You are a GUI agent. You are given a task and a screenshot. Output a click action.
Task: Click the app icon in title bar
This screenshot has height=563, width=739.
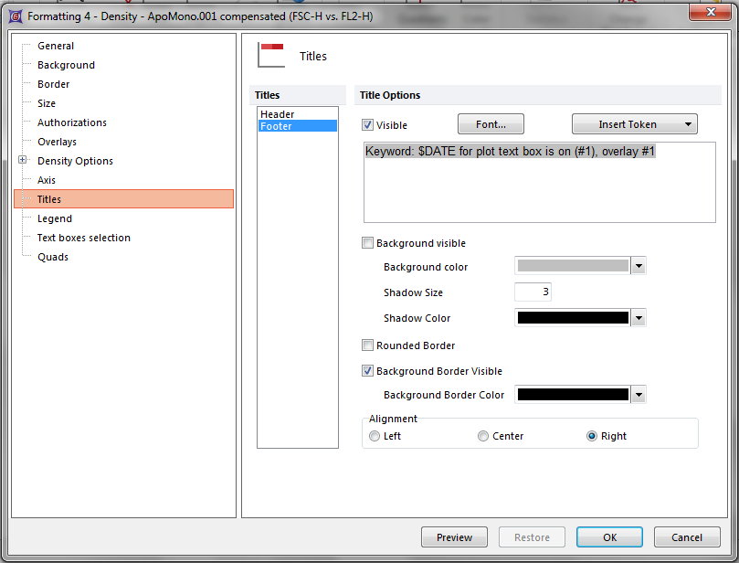click(15, 16)
